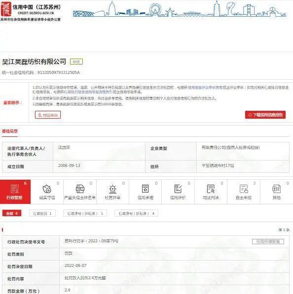
Task: Open the 行政处罚信息信用修复流程指引 link
Action: [x=88, y=92]
